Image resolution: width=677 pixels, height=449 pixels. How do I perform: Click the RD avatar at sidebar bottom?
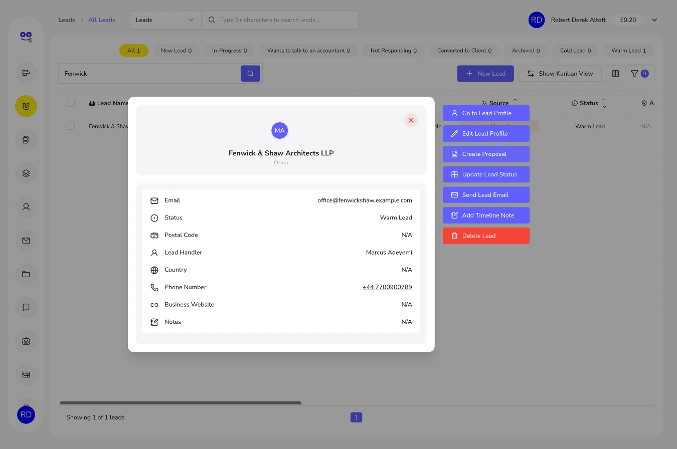[x=26, y=414]
